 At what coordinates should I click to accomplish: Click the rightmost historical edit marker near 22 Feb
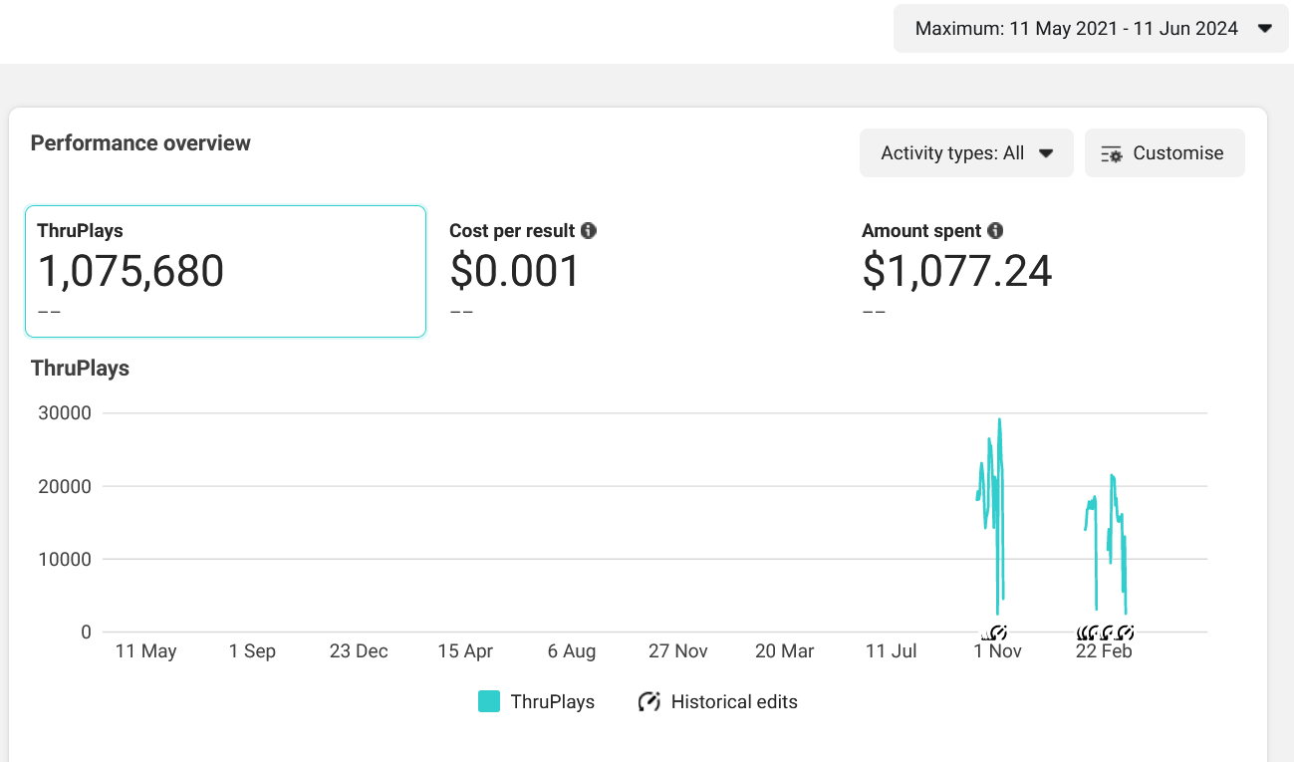click(1126, 632)
